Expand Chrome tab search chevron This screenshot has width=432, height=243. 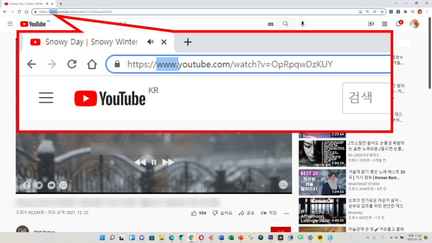coord(396,3)
